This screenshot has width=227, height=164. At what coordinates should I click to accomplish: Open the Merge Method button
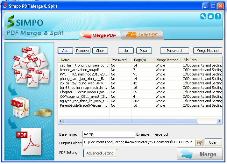(208, 51)
